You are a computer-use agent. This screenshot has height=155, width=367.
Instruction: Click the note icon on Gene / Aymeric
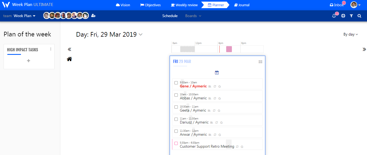(210, 87)
